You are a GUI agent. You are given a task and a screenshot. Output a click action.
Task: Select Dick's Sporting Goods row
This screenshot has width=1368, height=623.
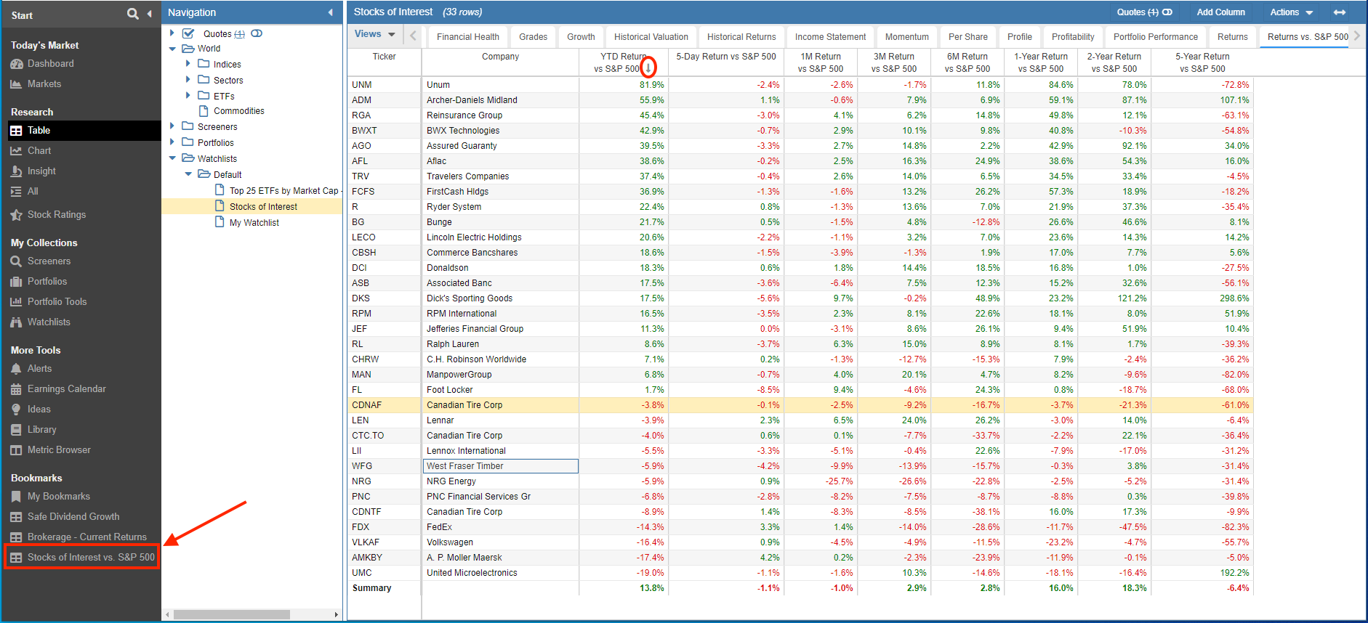[x=800, y=298]
